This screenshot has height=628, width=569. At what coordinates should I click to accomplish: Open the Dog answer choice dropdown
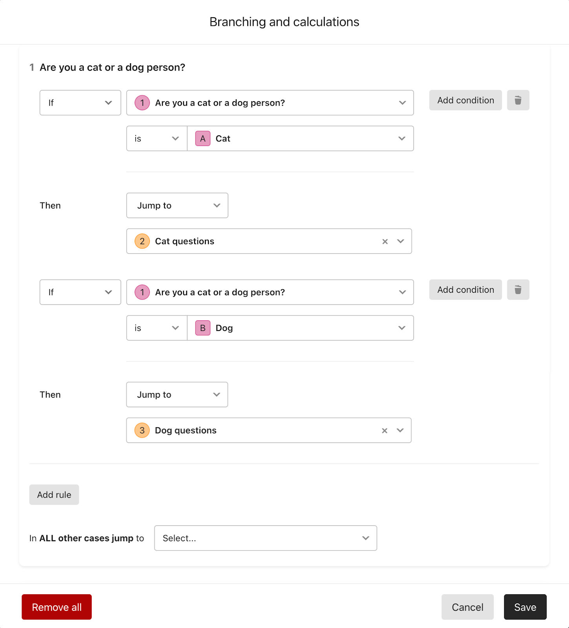[301, 328]
